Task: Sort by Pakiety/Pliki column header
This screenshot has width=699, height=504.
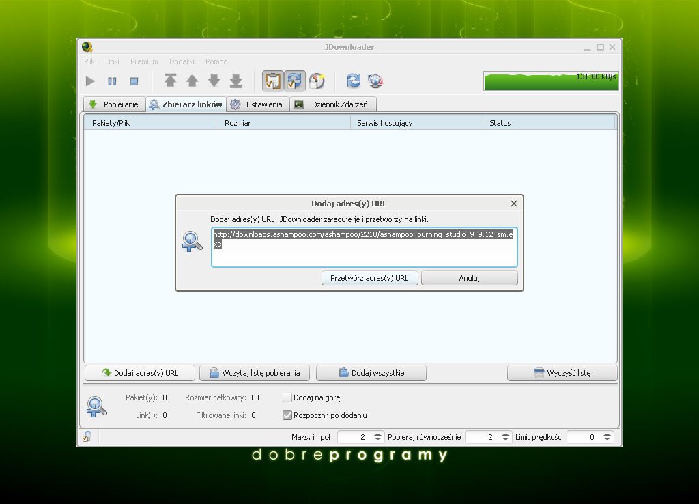Action: 151,123
